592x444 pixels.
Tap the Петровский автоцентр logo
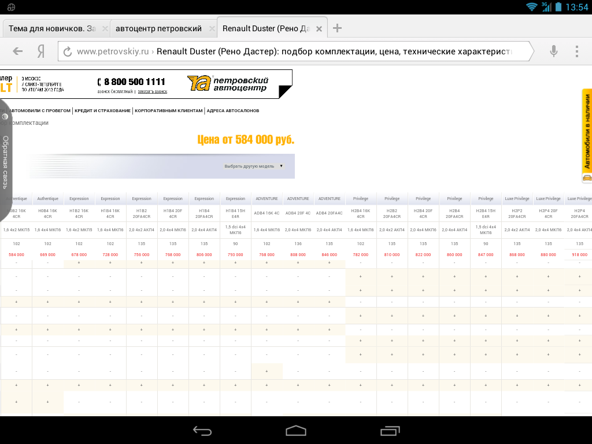coord(228,83)
